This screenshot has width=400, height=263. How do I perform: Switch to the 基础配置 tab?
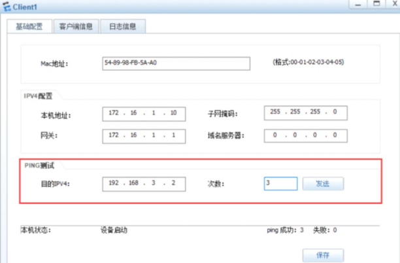tap(29, 26)
